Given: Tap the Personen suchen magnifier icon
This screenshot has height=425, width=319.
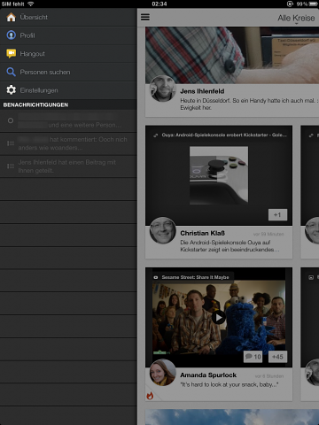Looking at the screenshot, I should coord(12,72).
